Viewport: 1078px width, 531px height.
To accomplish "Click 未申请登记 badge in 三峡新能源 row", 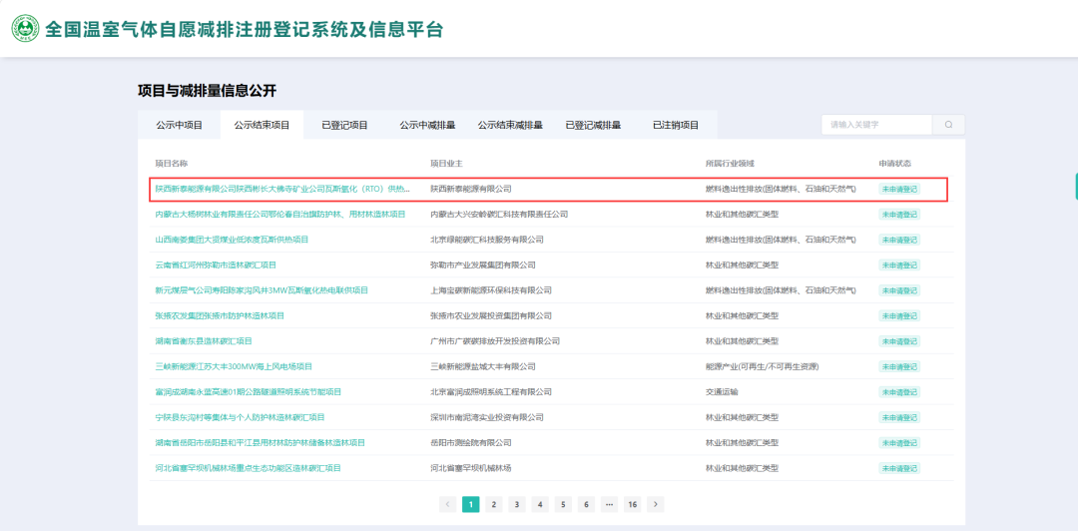I will pos(899,366).
